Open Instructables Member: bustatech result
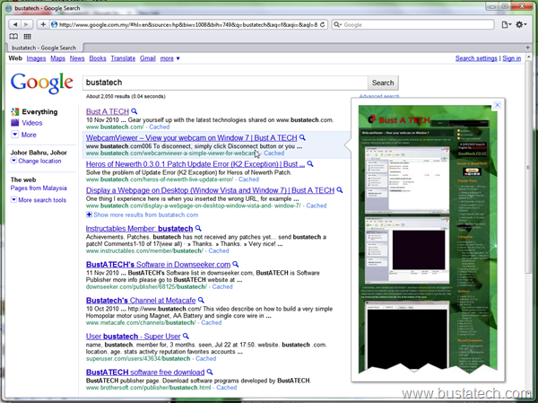The width and height of the screenshot is (538, 403). 139,229
